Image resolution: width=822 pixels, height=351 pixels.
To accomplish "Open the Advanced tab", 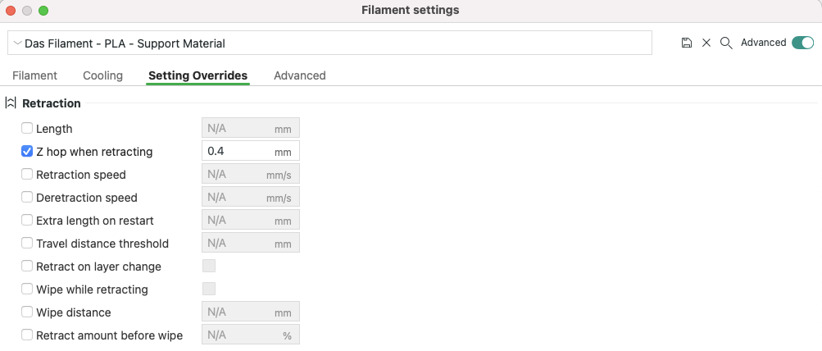I will 299,75.
